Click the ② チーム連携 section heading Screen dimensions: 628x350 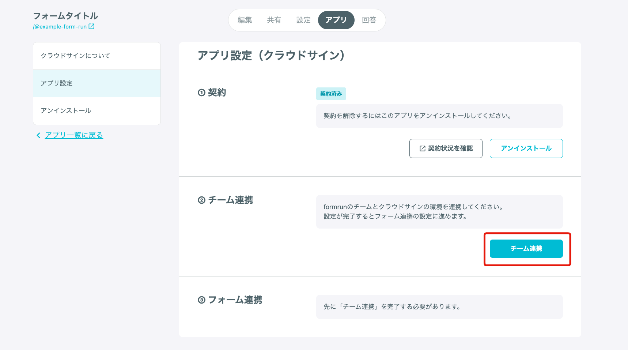(226, 200)
